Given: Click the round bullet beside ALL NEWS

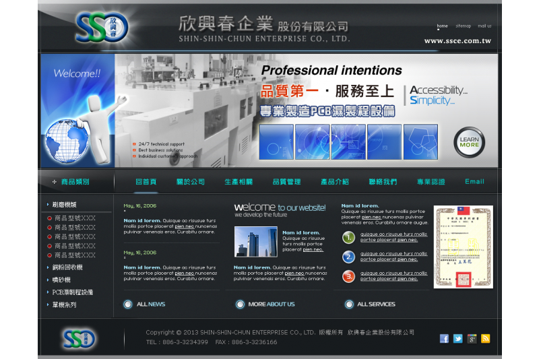Looking at the screenshot, I should point(128,304).
